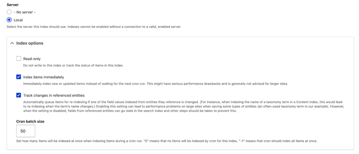Click the "Track changes in referenced entities" label
The image size is (359, 154).
point(54,95)
